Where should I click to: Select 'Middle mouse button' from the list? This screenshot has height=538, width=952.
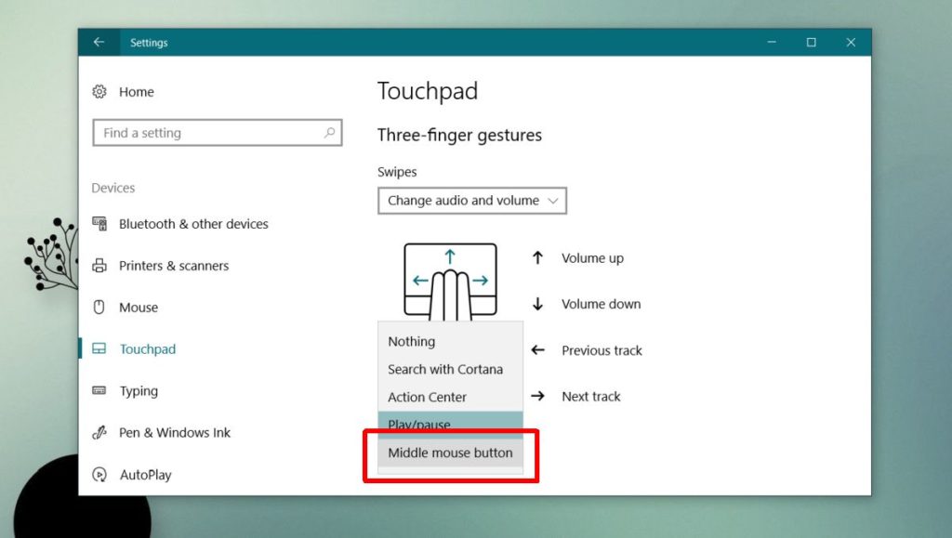449,453
